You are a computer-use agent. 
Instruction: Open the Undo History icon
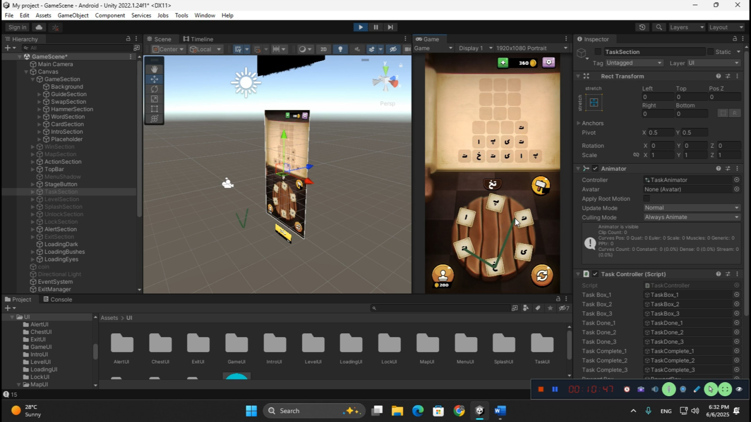tap(642, 27)
